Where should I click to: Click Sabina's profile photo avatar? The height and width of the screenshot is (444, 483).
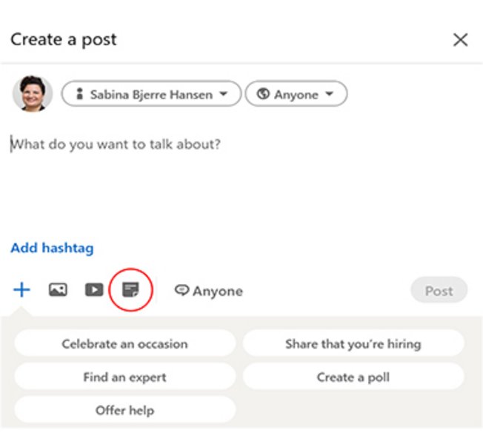[33, 94]
